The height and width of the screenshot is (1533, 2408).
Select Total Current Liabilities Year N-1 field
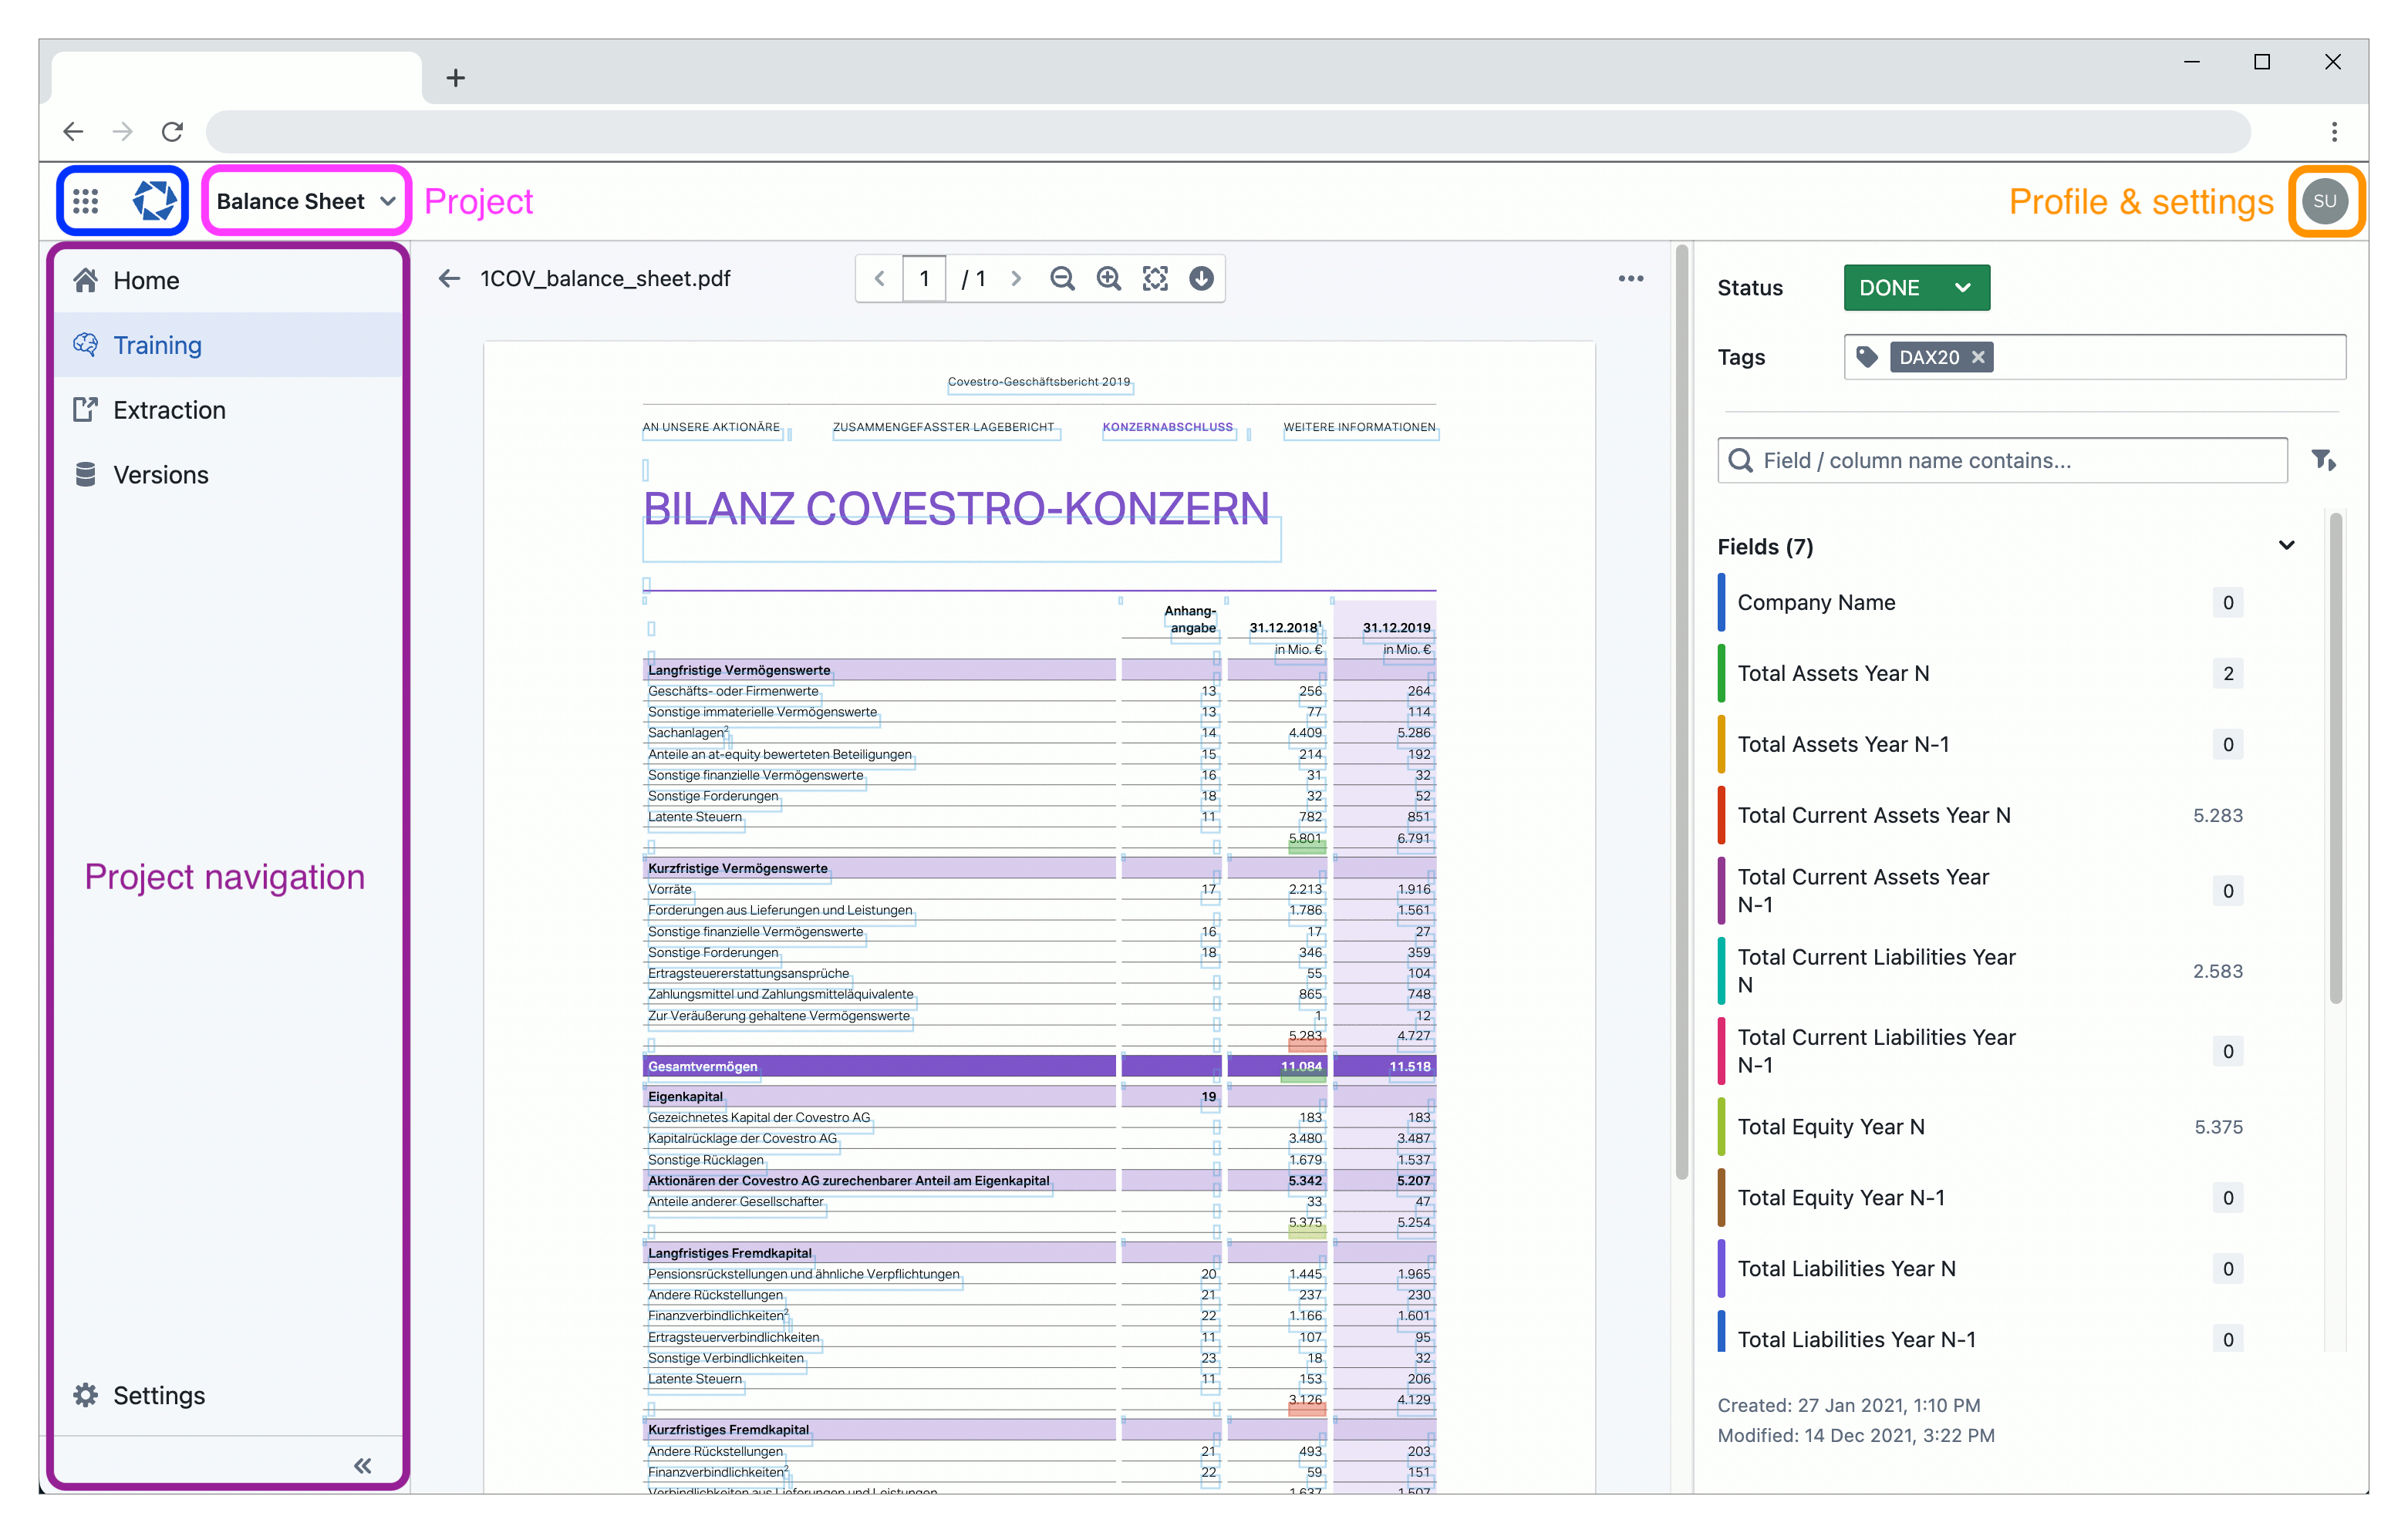[x=1980, y=1051]
